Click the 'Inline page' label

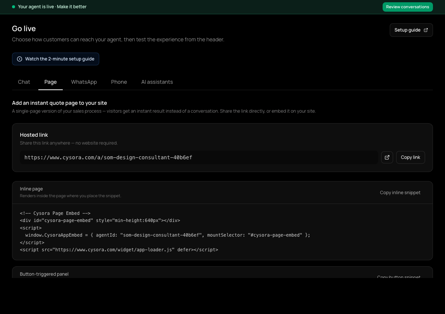pyautogui.click(x=31, y=189)
